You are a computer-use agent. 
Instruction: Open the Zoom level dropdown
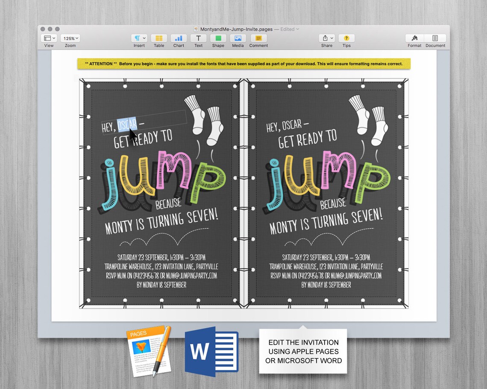click(70, 38)
